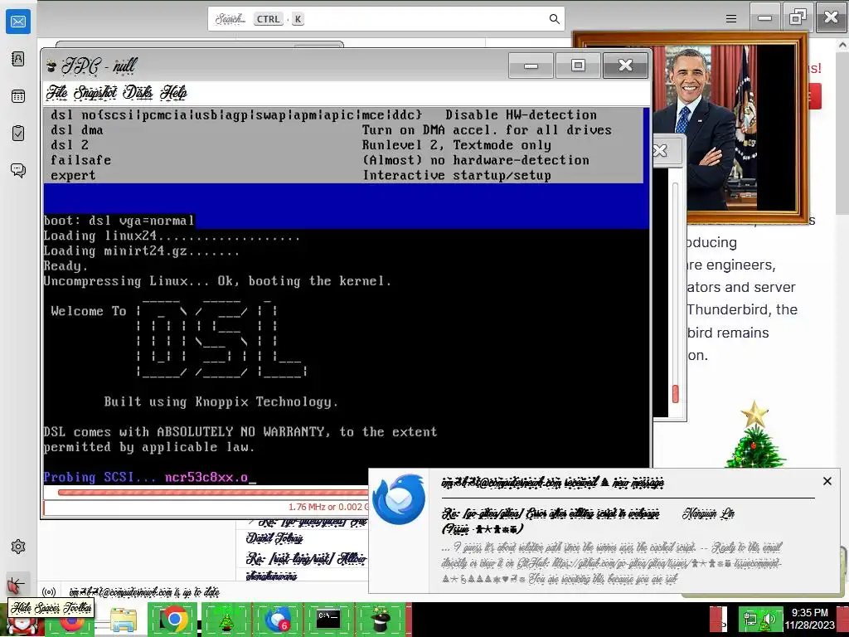Click the JPC top hat title icon
Image resolution: width=849 pixels, height=637 pixels.
pos(51,66)
